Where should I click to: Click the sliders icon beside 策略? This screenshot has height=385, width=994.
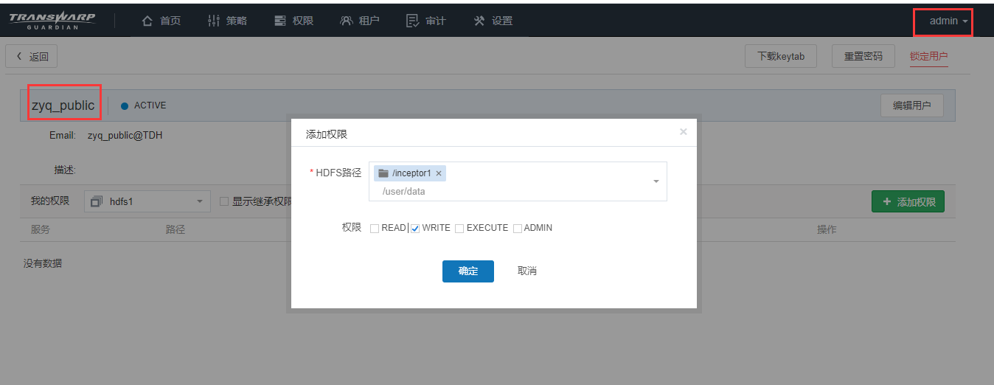point(215,21)
